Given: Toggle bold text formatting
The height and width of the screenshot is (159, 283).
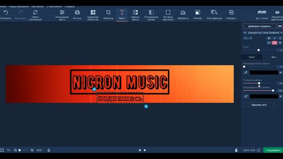Looking at the screenshot, I should [x=269, y=38].
